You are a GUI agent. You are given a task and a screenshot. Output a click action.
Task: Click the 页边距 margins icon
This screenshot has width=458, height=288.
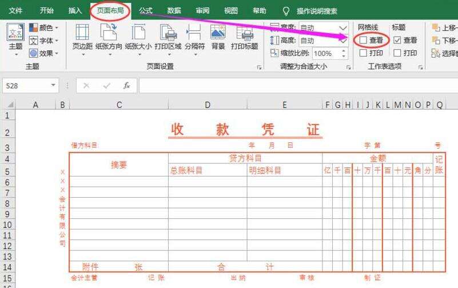click(82, 32)
